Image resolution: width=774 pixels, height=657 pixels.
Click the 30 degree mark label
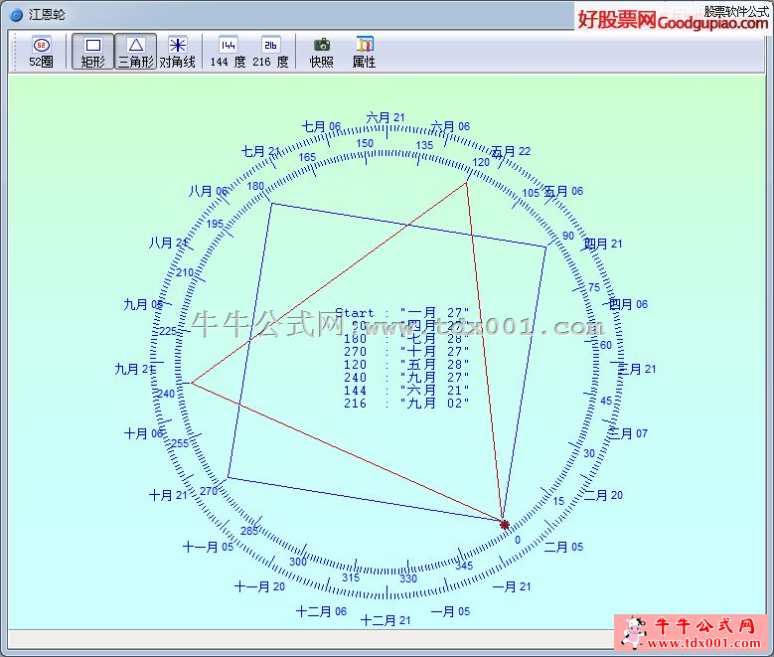pyautogui.click(x=589, y=453)
